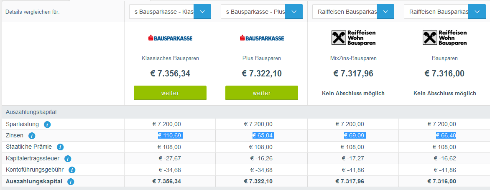Click Raiffeisen Wohn Bausparen logo above MixZins-Bausparen

353,38
